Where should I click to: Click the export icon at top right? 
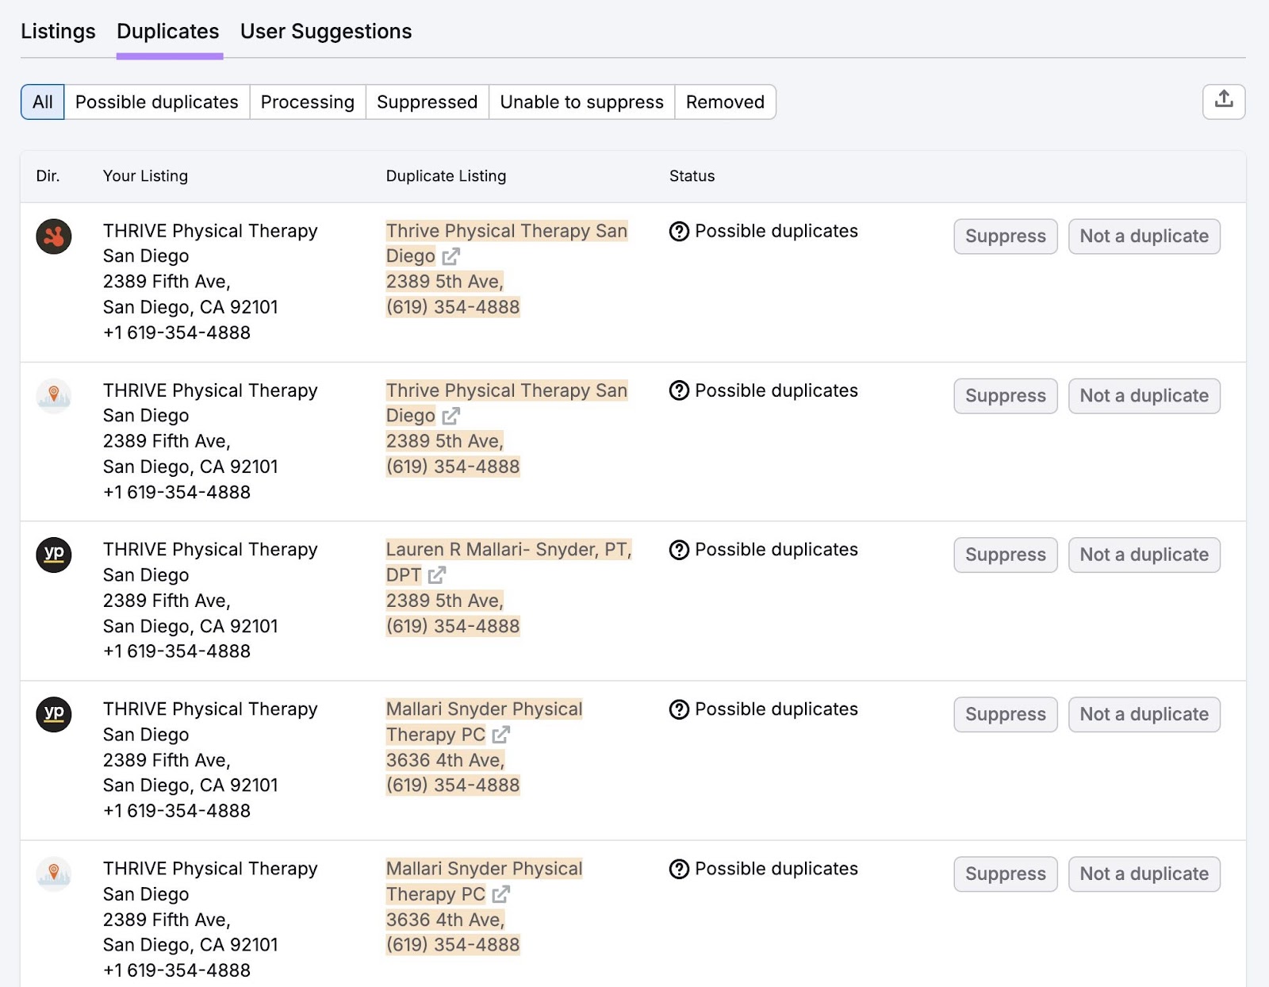[1223, 101]
